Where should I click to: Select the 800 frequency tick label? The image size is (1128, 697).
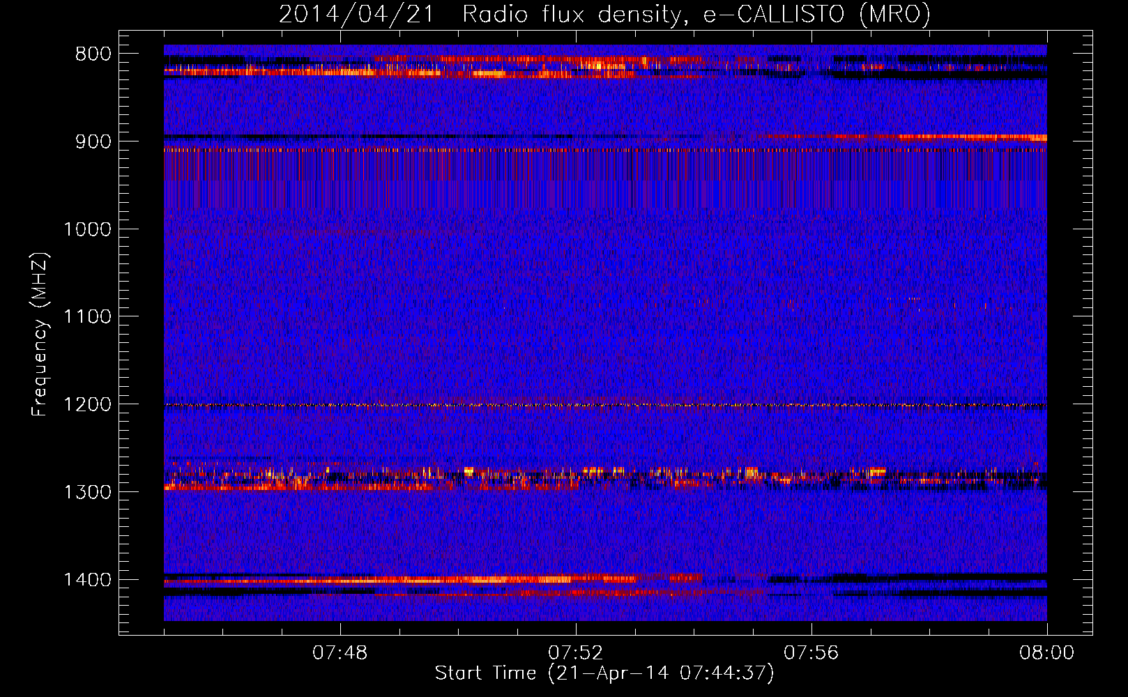pyautogui.click(x=93, y=54)
